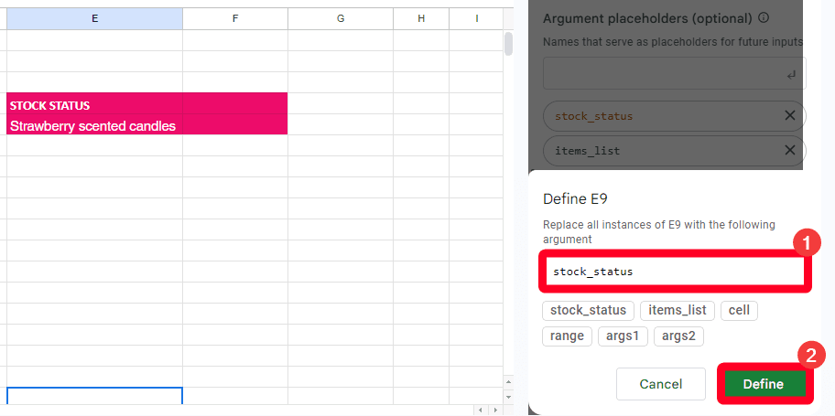Click the horizontal scroll left arrow

(480, 411)
